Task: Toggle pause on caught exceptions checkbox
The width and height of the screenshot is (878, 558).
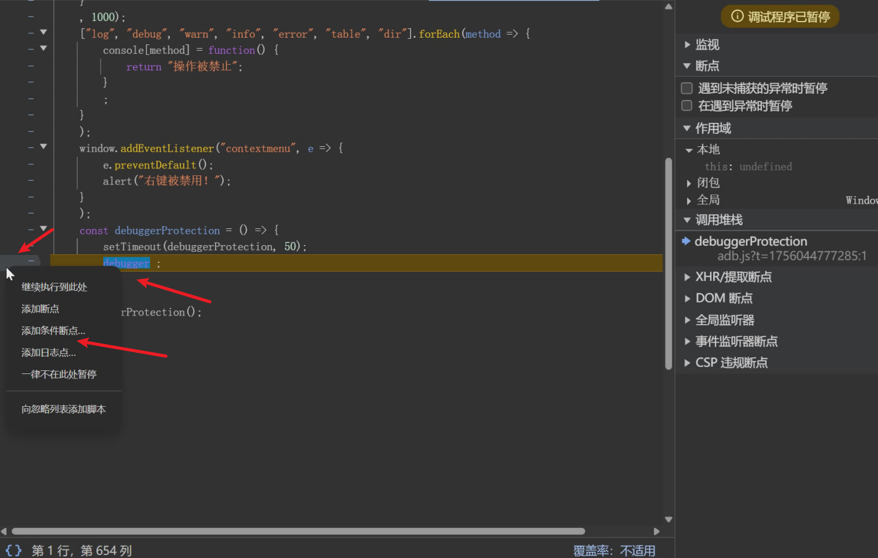Action: tap(687, 106)
